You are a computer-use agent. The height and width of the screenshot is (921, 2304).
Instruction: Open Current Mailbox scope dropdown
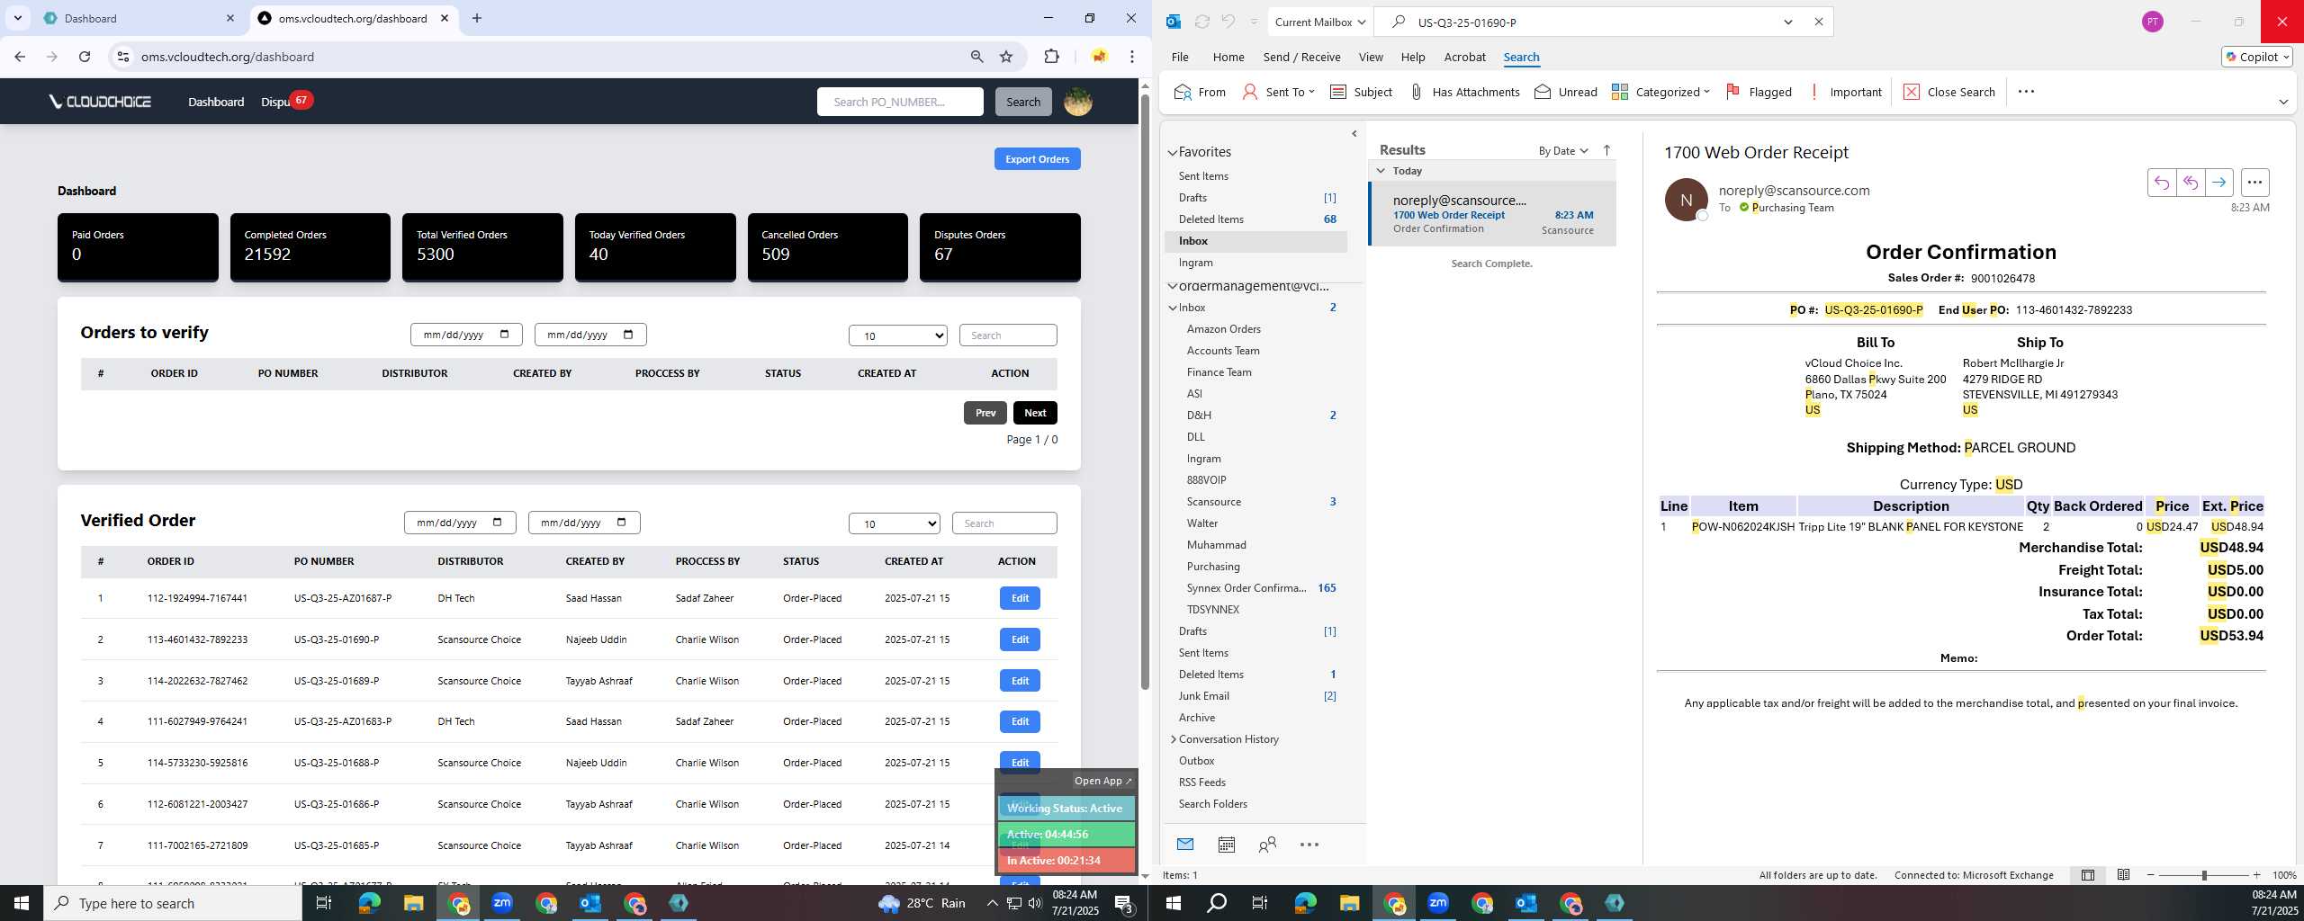point(1320,22)
